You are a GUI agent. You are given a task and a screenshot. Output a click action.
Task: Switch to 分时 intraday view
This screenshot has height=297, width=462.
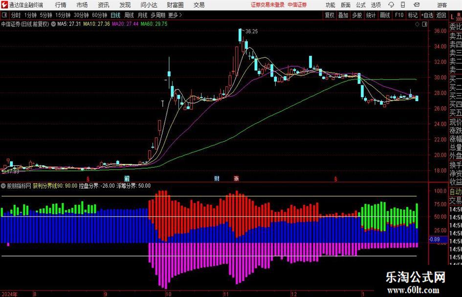point(16,15)
